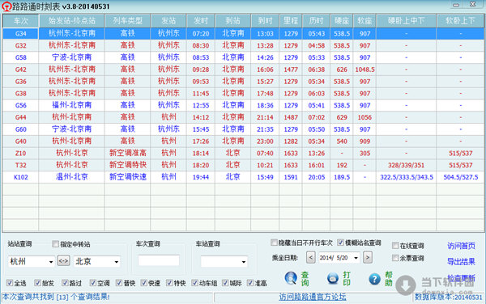Click 数据库版本:20140531 status text
Viewport: 486px width, 304px height.
pyautogui.click(x=449, y=297)
